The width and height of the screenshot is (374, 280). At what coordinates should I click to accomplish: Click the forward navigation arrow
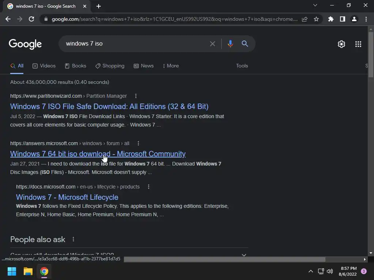tap(20, 19)
